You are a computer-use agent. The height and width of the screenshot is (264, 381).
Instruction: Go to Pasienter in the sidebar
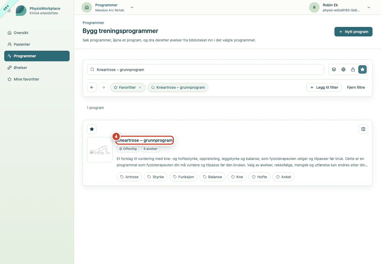click(x=37, y=44)
